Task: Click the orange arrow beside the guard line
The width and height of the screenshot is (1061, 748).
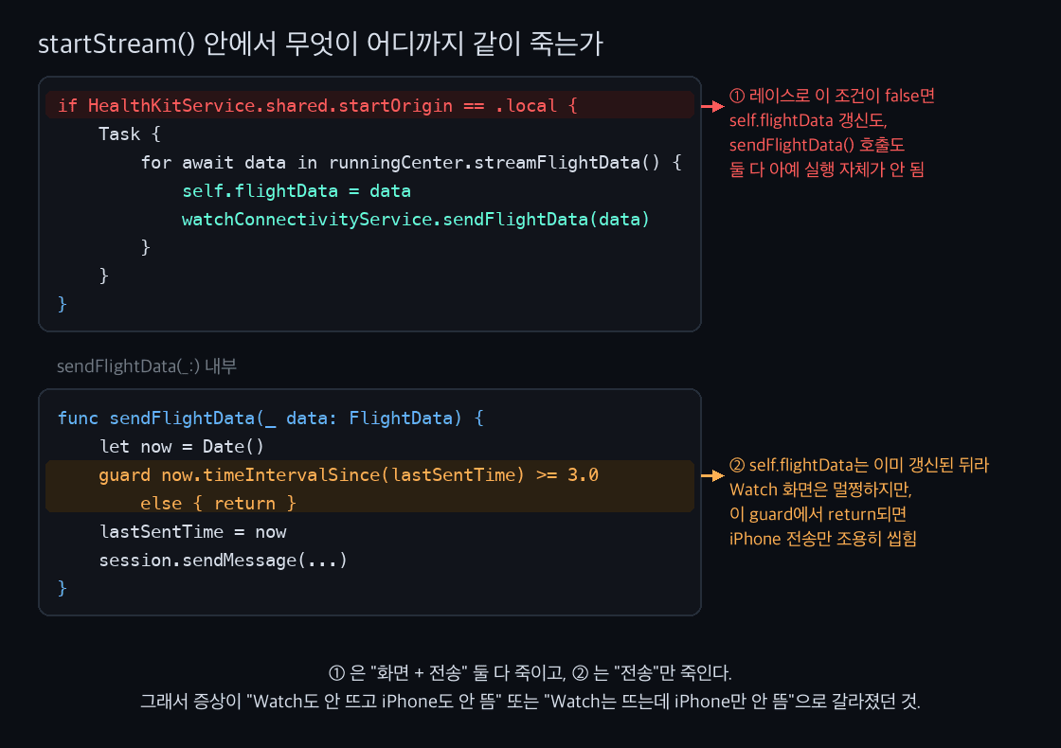Action: (712, 475)
